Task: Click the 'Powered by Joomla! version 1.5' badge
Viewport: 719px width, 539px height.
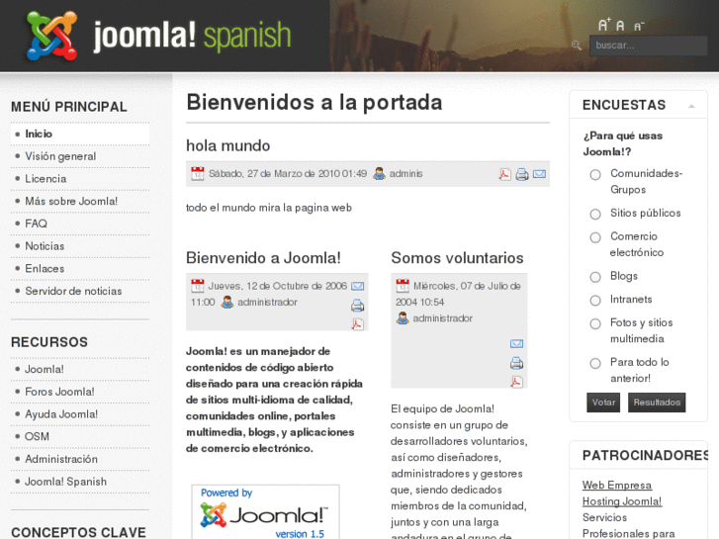Action: tap(265, 512)
